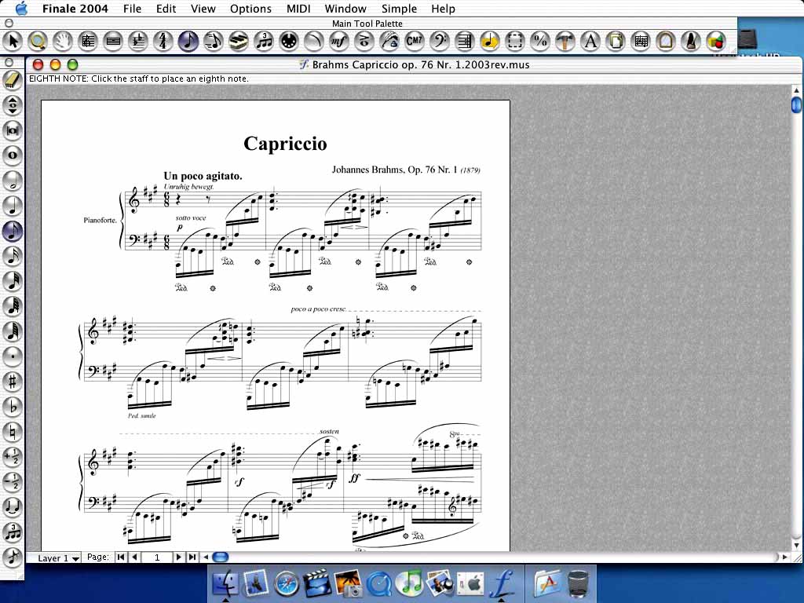Select the Articulation tool
804x603 pixels.
364,41
